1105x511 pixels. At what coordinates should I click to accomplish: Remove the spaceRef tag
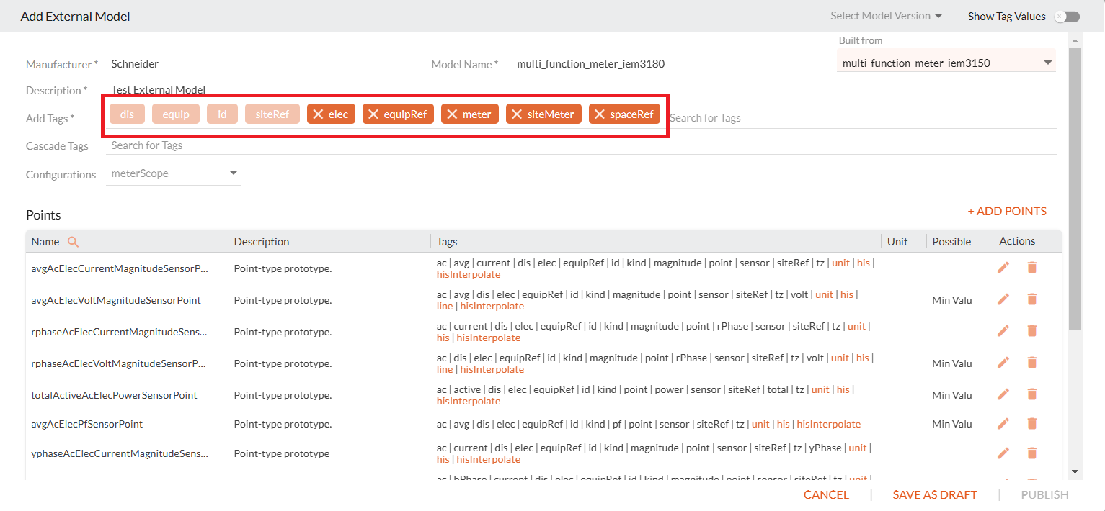[x=600, y=114]
